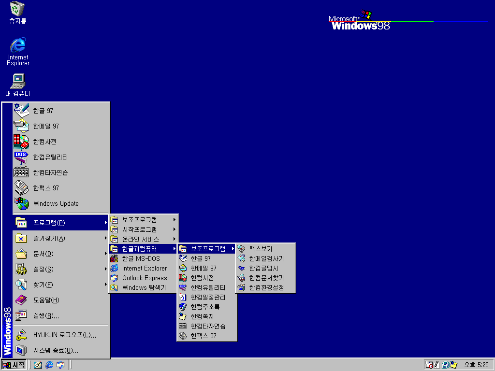Open Windows 탐색기 from the Programs submenu
This screenshot has height=371, width=495.
(143, 288)
